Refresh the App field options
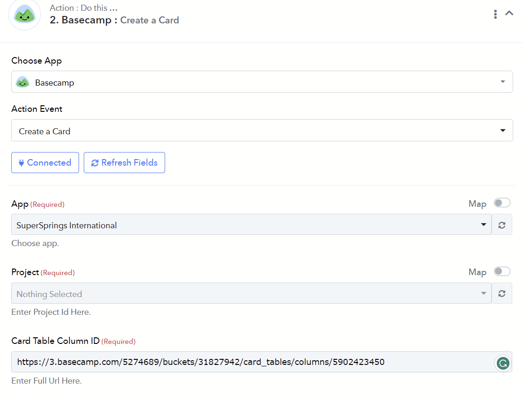 point(501,225)
